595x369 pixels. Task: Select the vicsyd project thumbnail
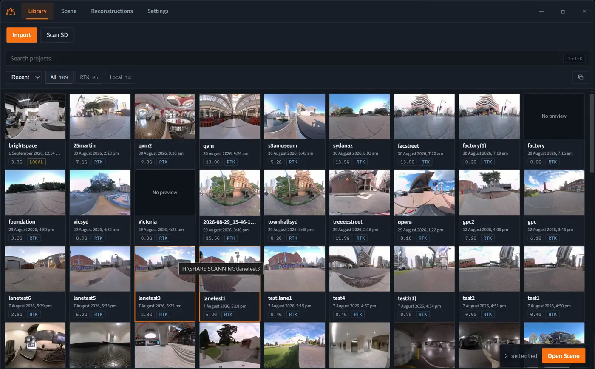click(x=100, y=193)
